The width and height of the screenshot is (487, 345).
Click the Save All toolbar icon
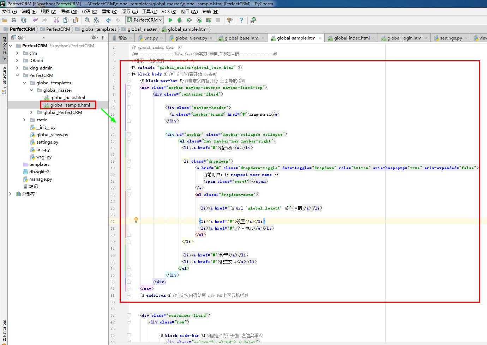pos(14,20)
